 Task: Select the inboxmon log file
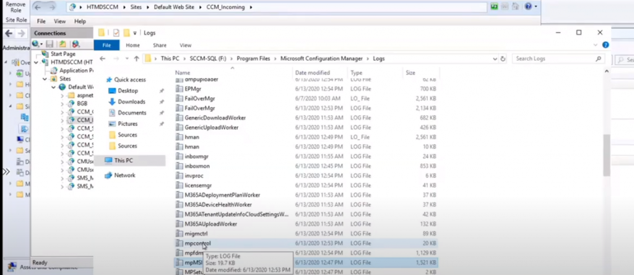306,166
